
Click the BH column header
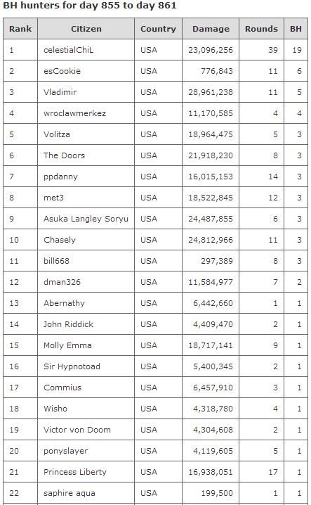click(296, 29)
